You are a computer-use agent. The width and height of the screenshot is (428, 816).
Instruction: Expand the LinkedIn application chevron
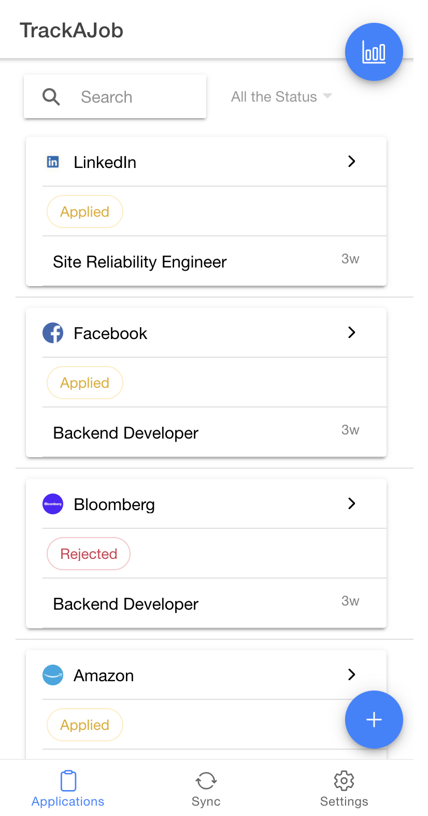351,161
